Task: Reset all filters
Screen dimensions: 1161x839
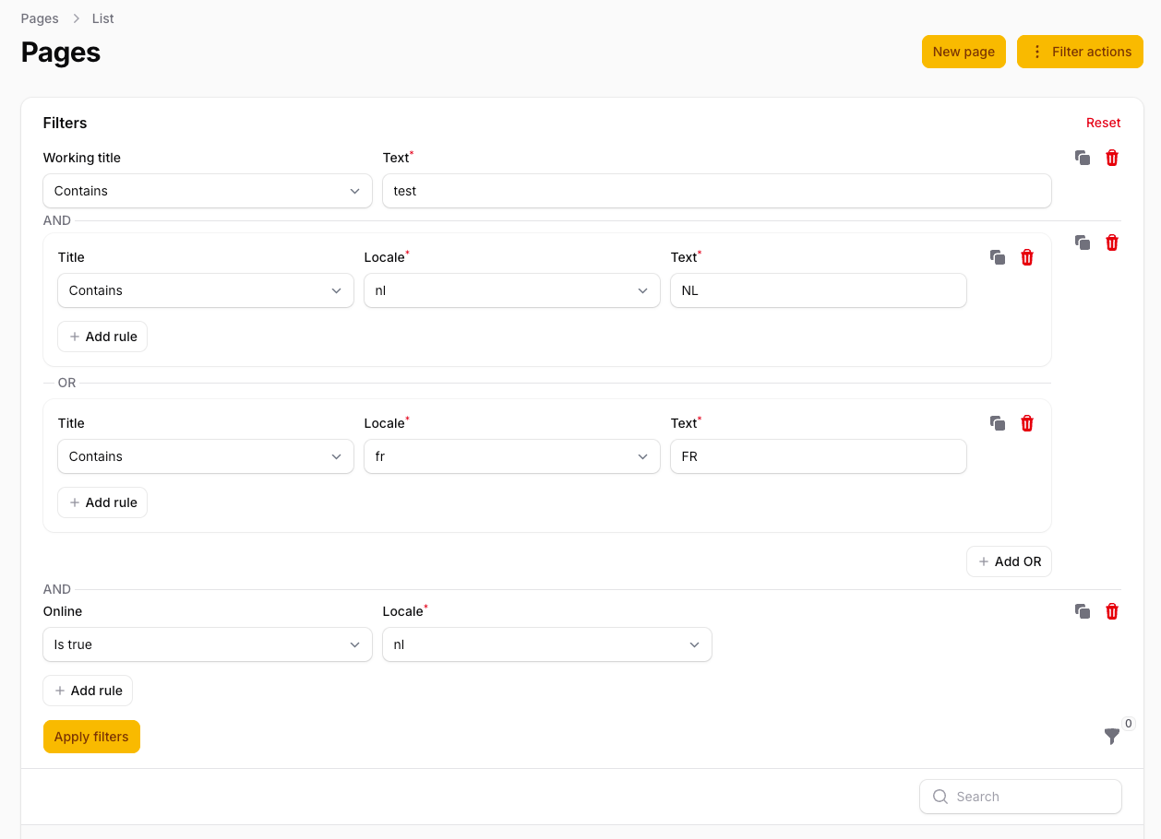Action: tap(1103, 123)
